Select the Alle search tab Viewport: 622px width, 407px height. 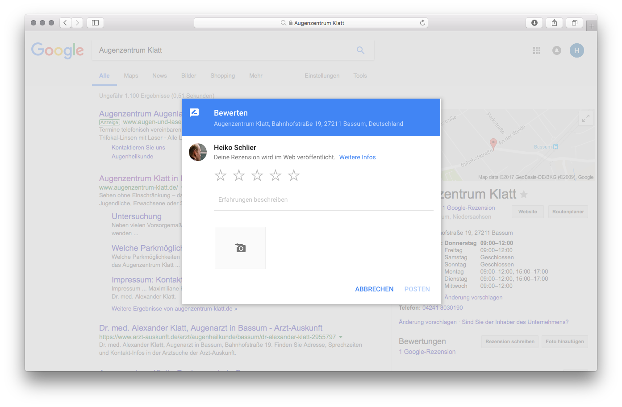pyautogui.click(x=104, y=76)
